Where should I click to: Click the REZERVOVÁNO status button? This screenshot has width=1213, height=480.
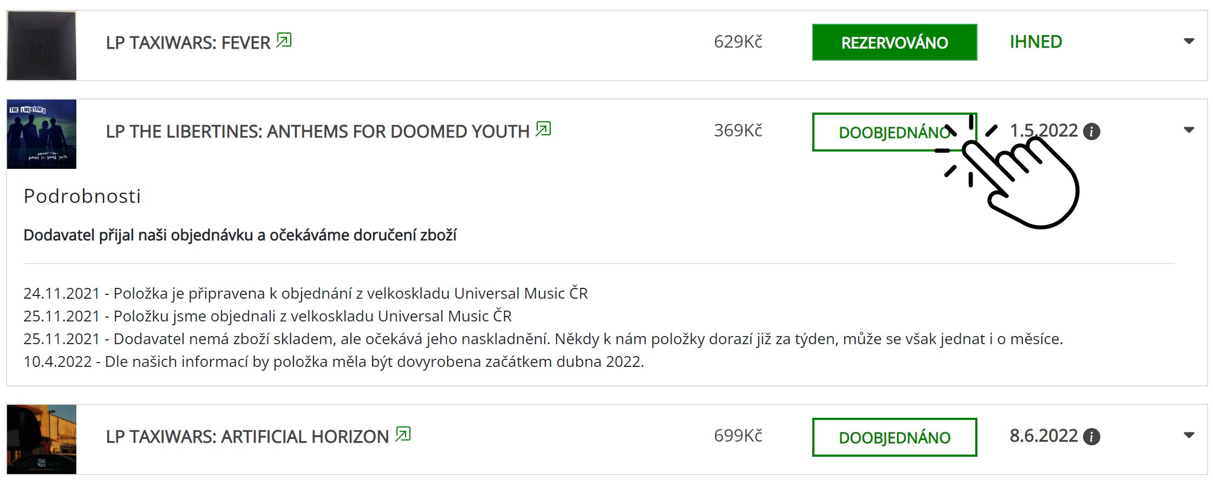tap(894, 42)
